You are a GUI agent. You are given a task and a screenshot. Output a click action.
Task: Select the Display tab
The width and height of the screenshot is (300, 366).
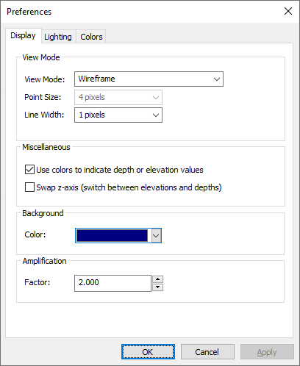24,36
